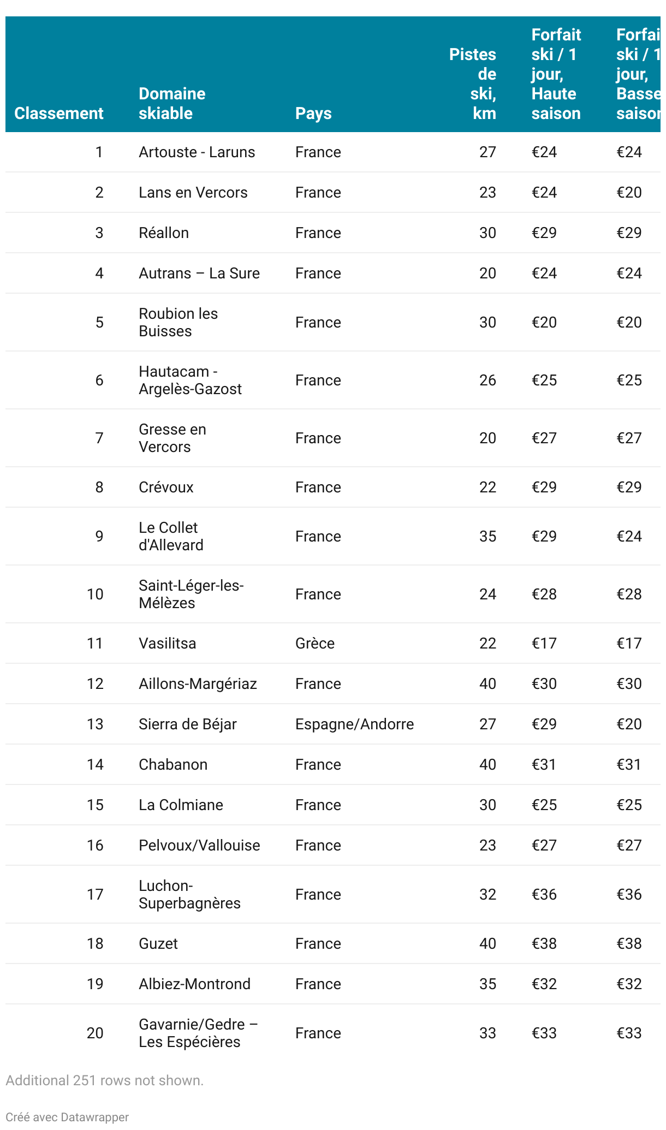Select Vasilitsa in the table
The height and width of the screenshot is (1130, 666).
click(167, 643)
